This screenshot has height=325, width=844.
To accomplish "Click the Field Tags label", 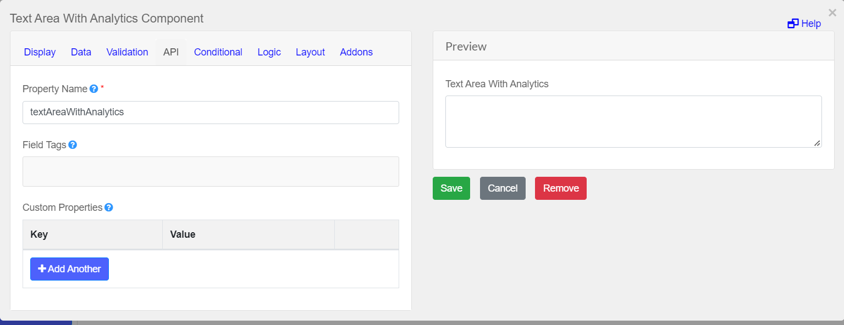I will (44, 145).
